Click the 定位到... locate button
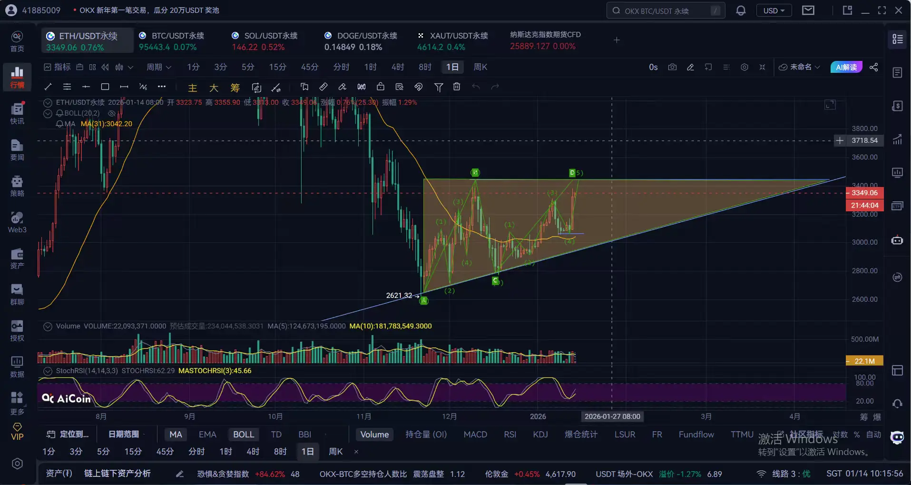Viewport: 911px width, 485px height. [68, 434]
